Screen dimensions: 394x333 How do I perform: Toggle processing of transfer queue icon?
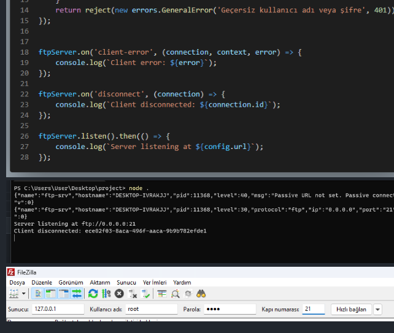pyautogui.click(x=106, y=294)
